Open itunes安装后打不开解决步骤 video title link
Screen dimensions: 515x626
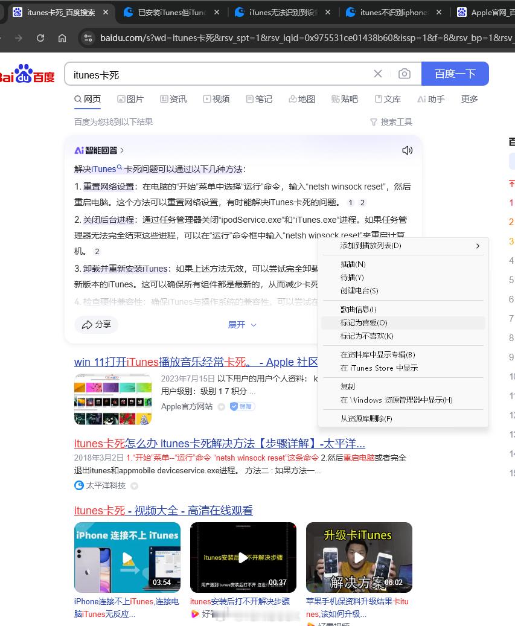click(240, 601)
